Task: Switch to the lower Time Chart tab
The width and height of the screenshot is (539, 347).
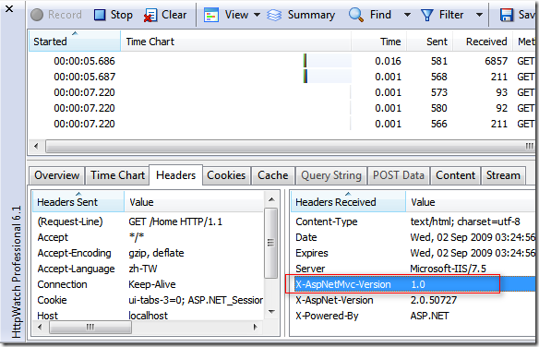Action: [117, 175]
